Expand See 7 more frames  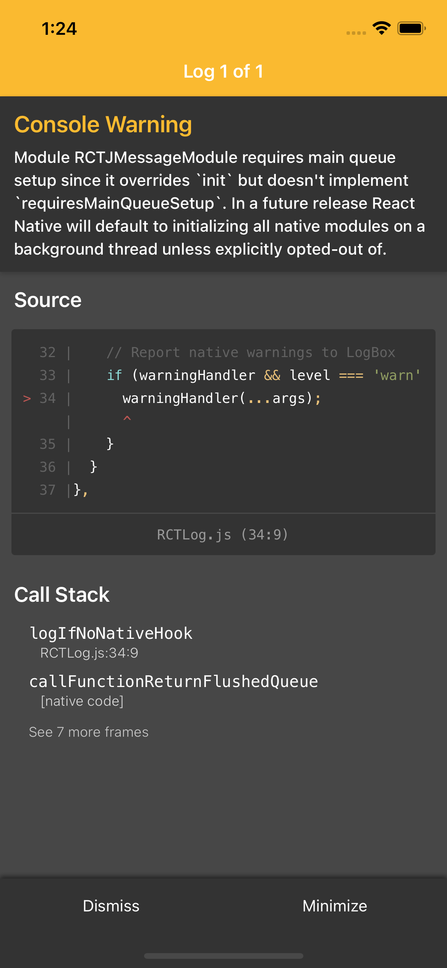(89, 732)
